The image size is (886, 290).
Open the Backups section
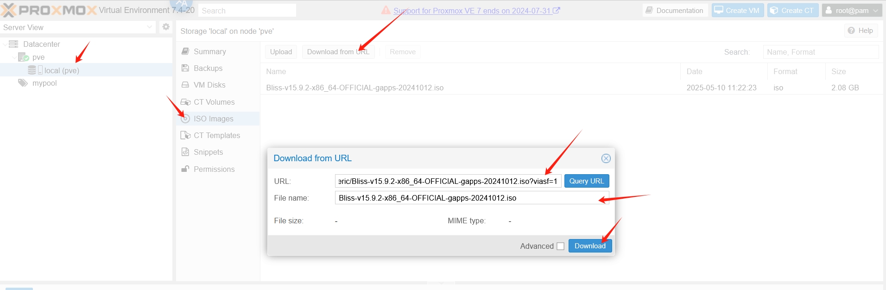(218, 68)
